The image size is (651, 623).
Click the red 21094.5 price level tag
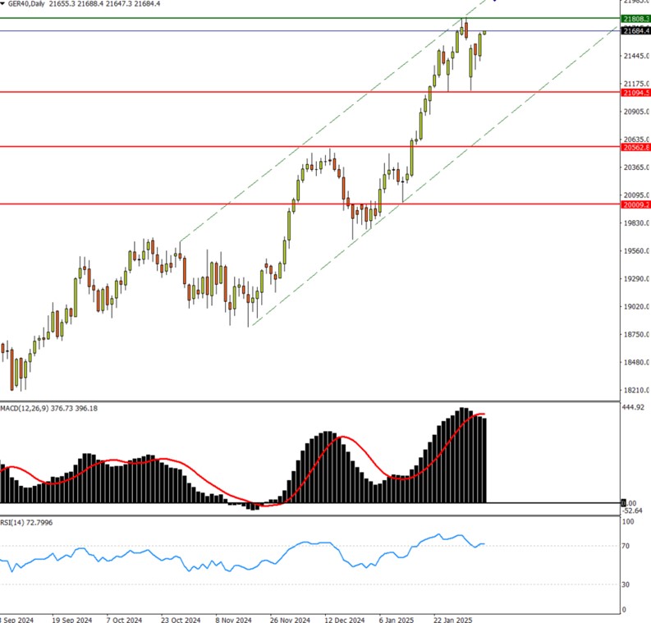point(636,93)
